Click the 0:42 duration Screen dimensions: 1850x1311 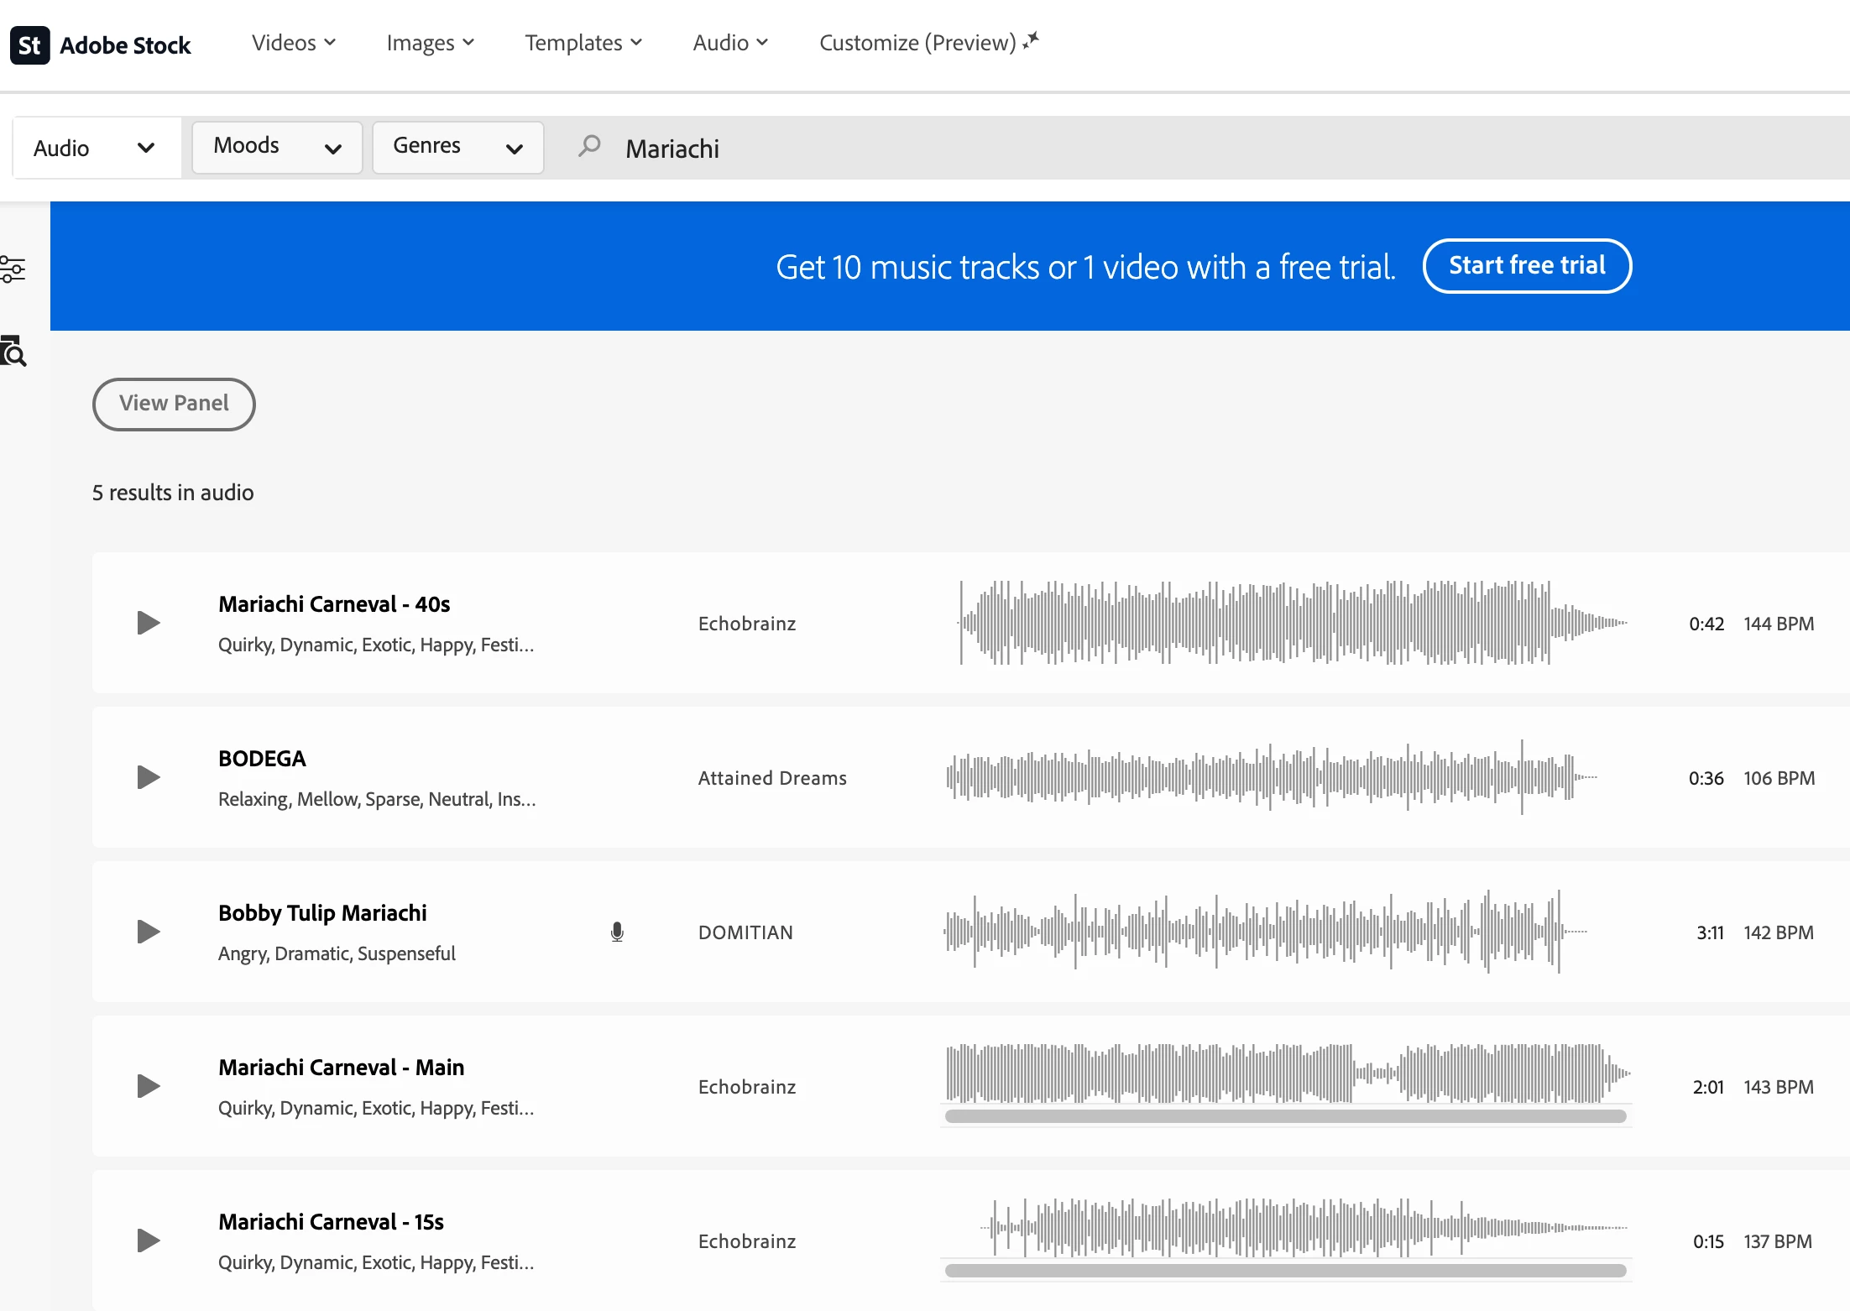click(1706, 624)
